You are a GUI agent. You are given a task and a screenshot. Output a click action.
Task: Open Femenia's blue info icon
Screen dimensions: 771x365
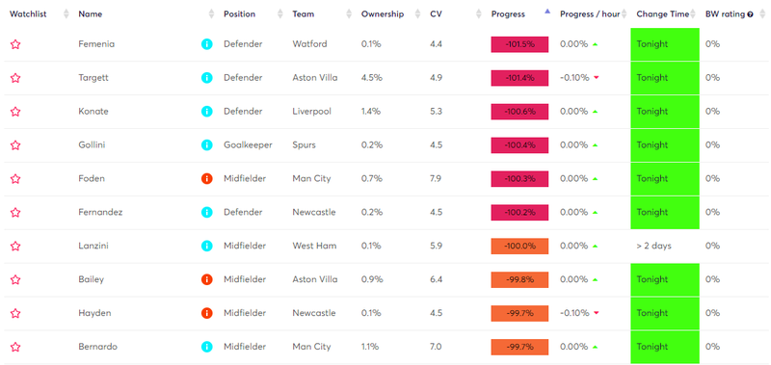[x=207, y=44]
